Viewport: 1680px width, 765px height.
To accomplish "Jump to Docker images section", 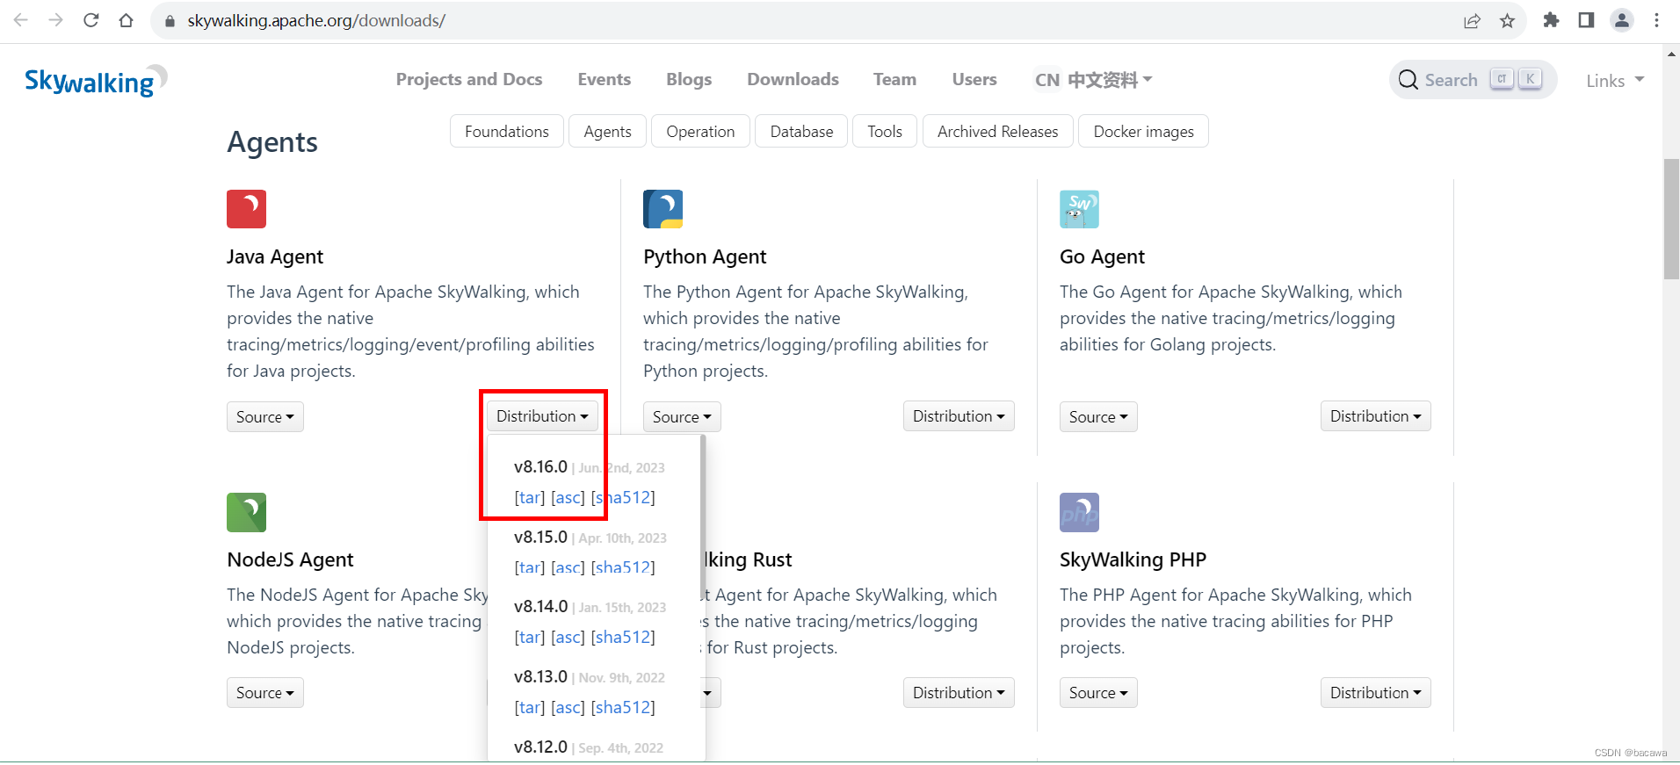I will click(1143, 131).
